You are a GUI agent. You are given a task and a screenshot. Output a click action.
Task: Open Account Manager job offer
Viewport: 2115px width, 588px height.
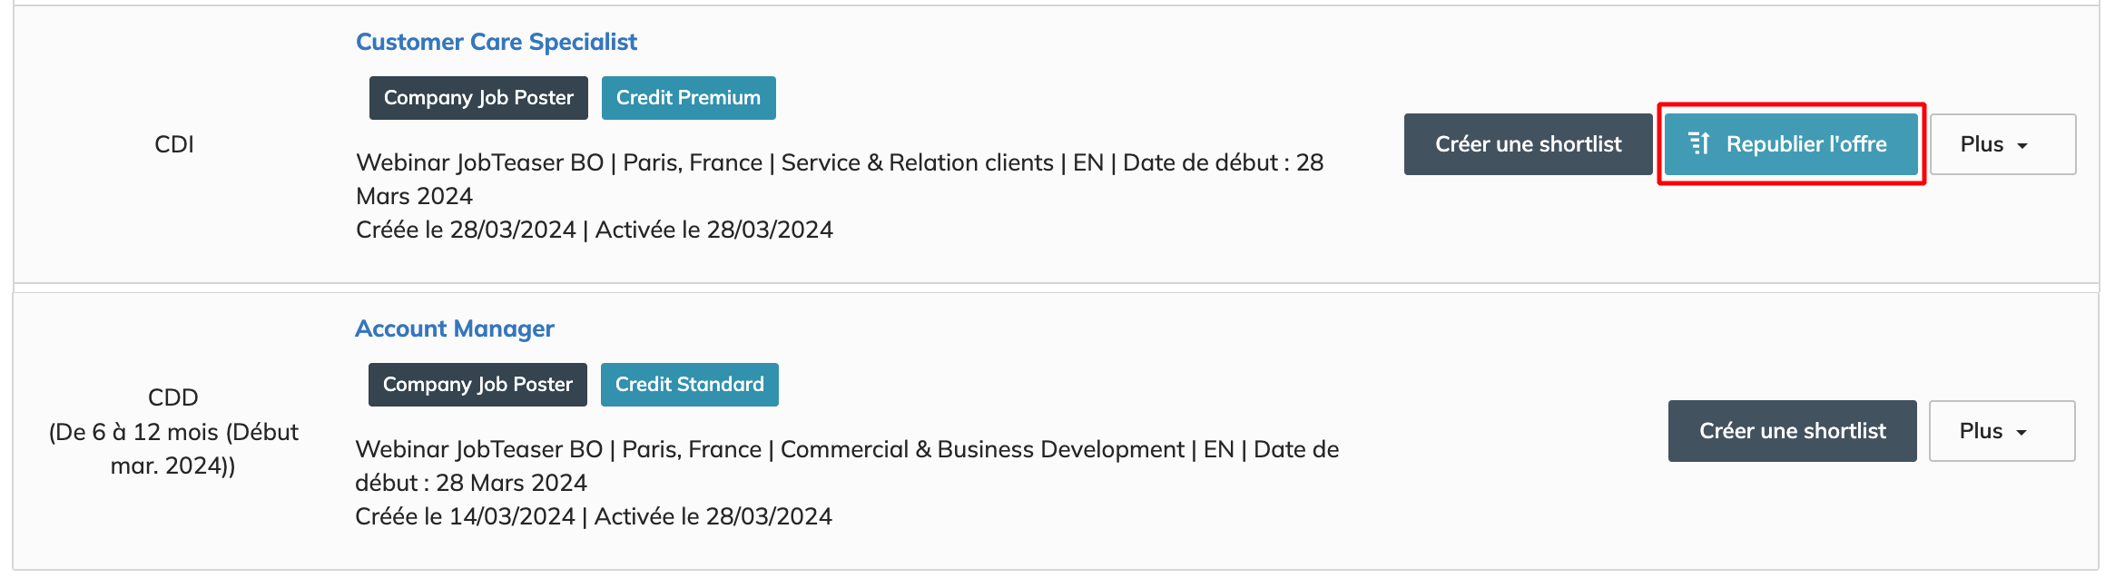pyautogui.click(x=454, y=328)
